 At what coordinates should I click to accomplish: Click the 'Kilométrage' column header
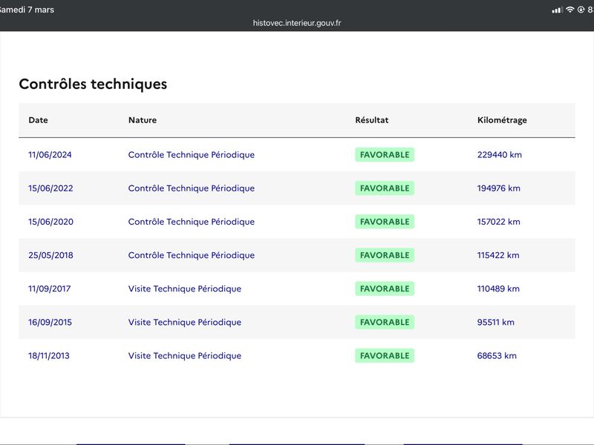pyautogui.click(x=502, y=120)
